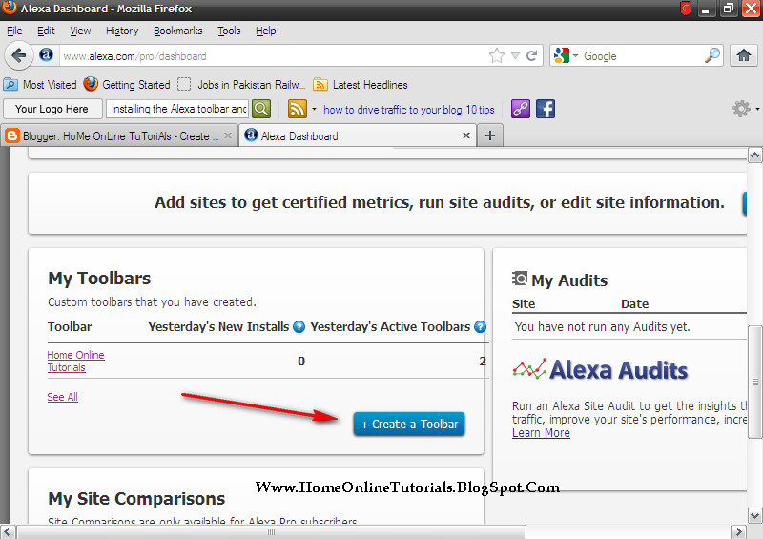Open the Google search engine selector
763x539 pixels.
pos(566,56)
